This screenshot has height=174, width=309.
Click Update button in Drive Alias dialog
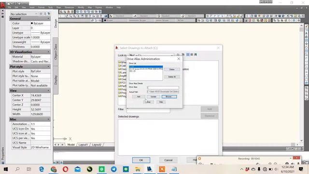(154, 97)
